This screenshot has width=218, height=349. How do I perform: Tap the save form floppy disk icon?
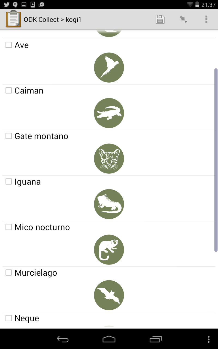160,19
